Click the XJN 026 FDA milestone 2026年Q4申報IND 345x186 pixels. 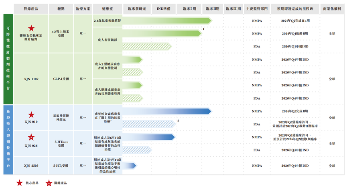(x=295, y=150)
